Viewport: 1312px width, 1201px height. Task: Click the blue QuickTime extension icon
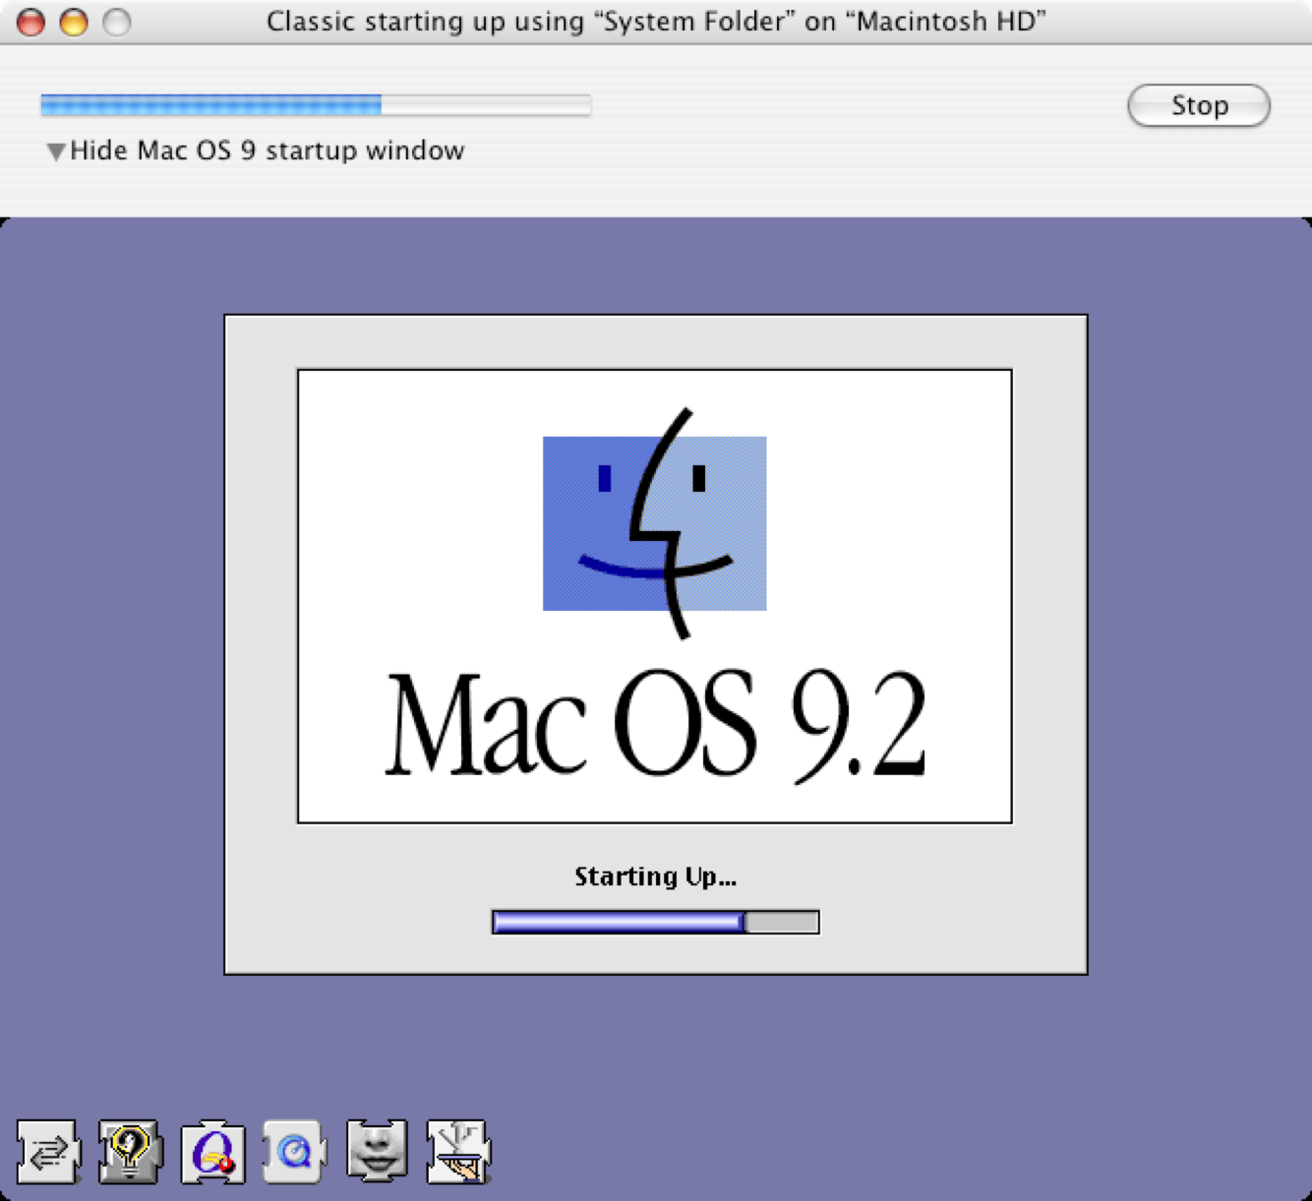point(294,1151)
